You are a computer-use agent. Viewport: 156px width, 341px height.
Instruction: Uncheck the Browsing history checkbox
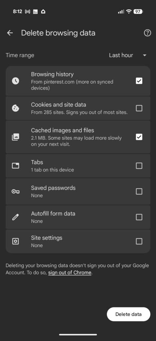coord(139,81)
